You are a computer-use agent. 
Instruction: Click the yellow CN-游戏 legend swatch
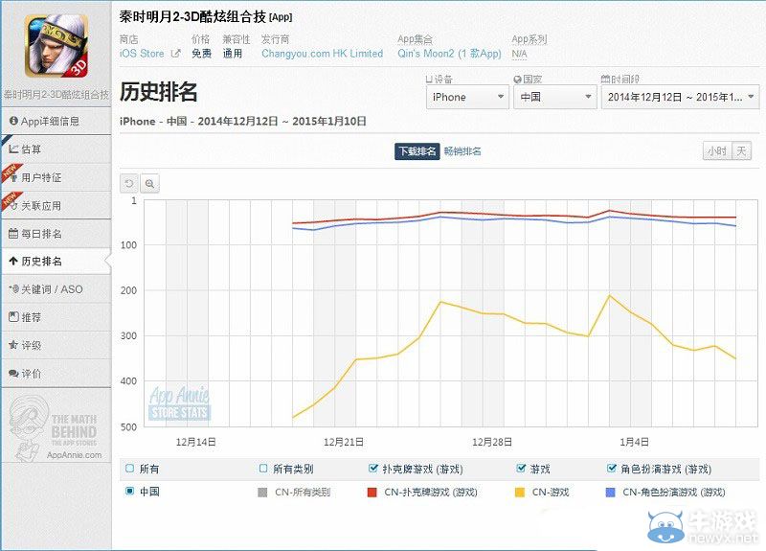[520, 493]
